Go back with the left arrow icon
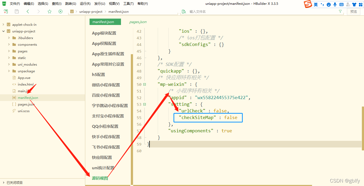Screen dimensions: 364x186 coord(28,11)
